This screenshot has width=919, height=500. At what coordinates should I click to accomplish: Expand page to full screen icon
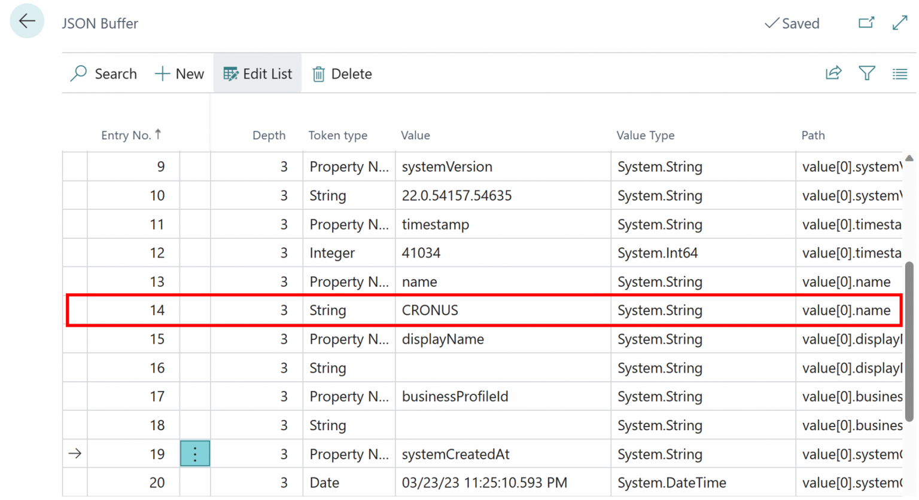pos(900,22)
